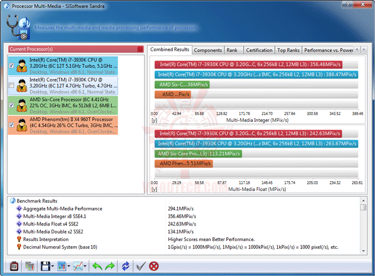Click the Benchmark Results disc icon
Viewport: 375px width, 276px height.
12,200
